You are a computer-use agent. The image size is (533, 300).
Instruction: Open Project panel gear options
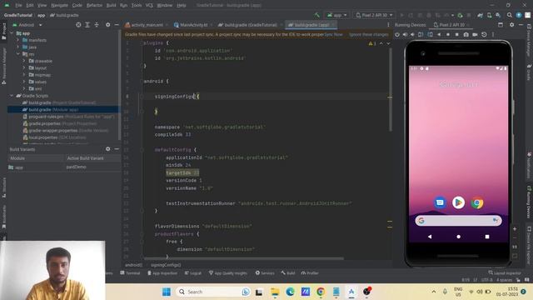[x=107, y=25]
